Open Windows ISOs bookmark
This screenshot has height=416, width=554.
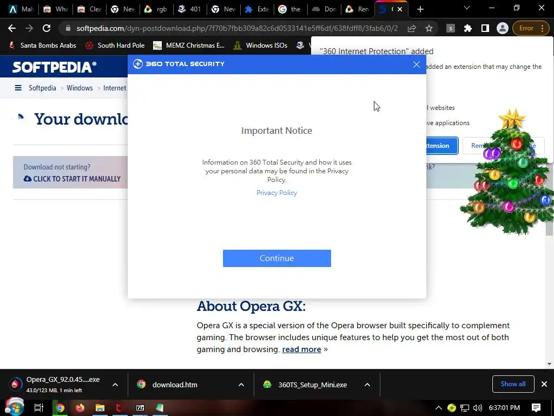pyautogui.click(x=261, y=45)
